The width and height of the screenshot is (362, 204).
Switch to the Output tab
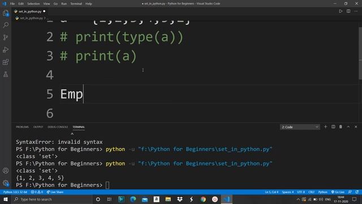tap(38, 127)
